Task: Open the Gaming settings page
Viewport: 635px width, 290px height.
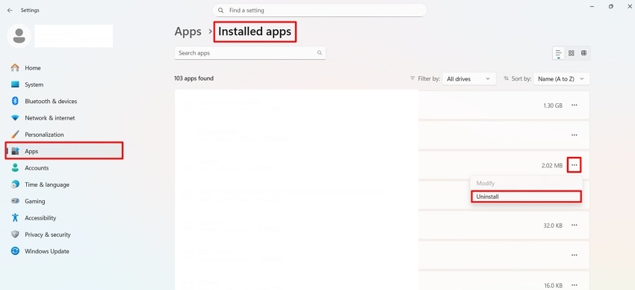Action: coord(64,201)
